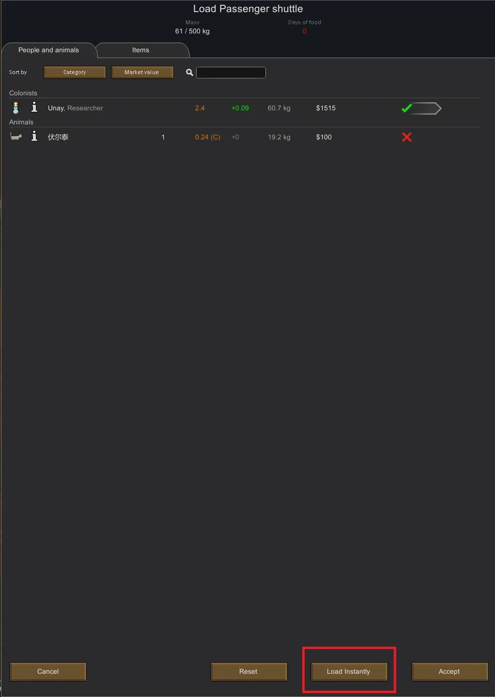Screen dimensions: 495x697
Task: Click the Unay colonist portrait icon
Action: [15, 107]
